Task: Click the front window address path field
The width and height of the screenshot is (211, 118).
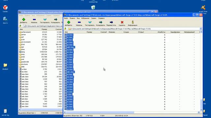Action: (134, 29)
